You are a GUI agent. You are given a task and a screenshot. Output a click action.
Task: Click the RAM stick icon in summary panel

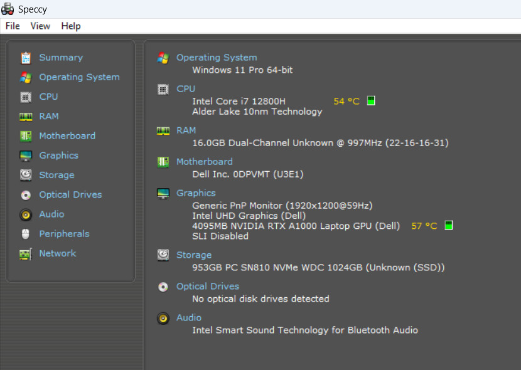click(x=163, y=130)
